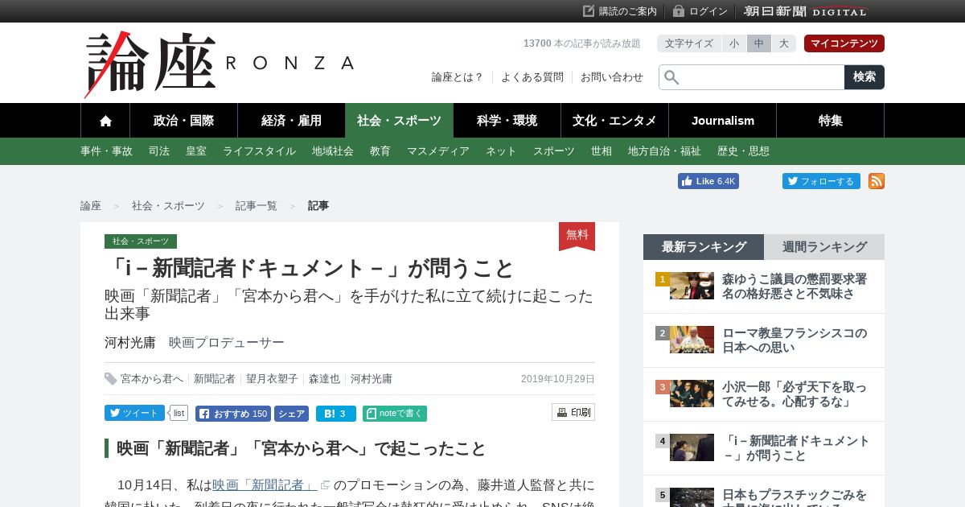Switch to 週間ランキング tab
Image resolution: width=965 pixels, height=507 pixels.
tap(824, 247)
